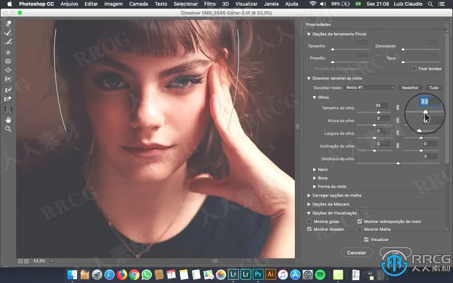Open the Camada menu
The width and height of the screenshot is (453, 283).
138,4
